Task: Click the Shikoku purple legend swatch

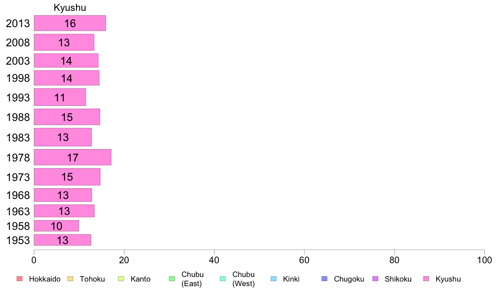Action: coord(375,279)
